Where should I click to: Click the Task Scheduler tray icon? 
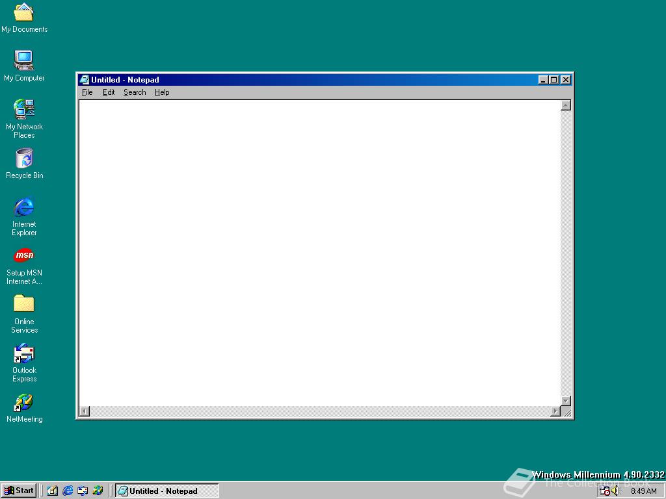604,491
